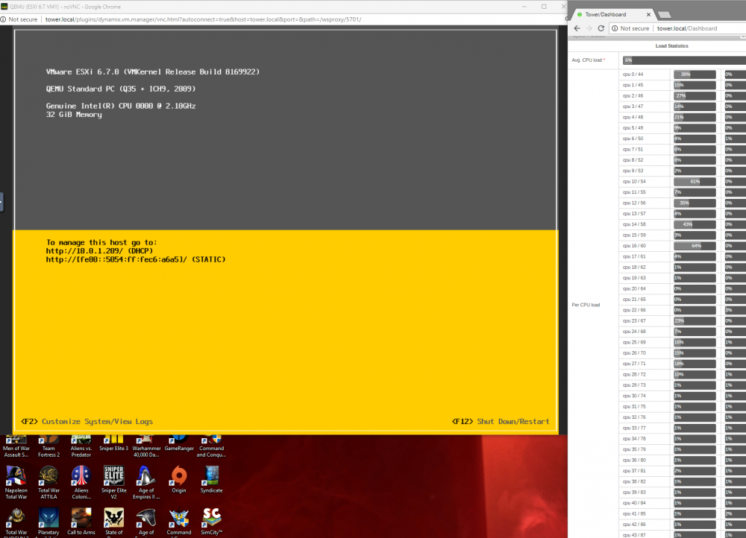Open Total War SHOGUN 2 shortcut
Image resolution: width=746 pixels, height=538 pixels.
click(16, 522)
